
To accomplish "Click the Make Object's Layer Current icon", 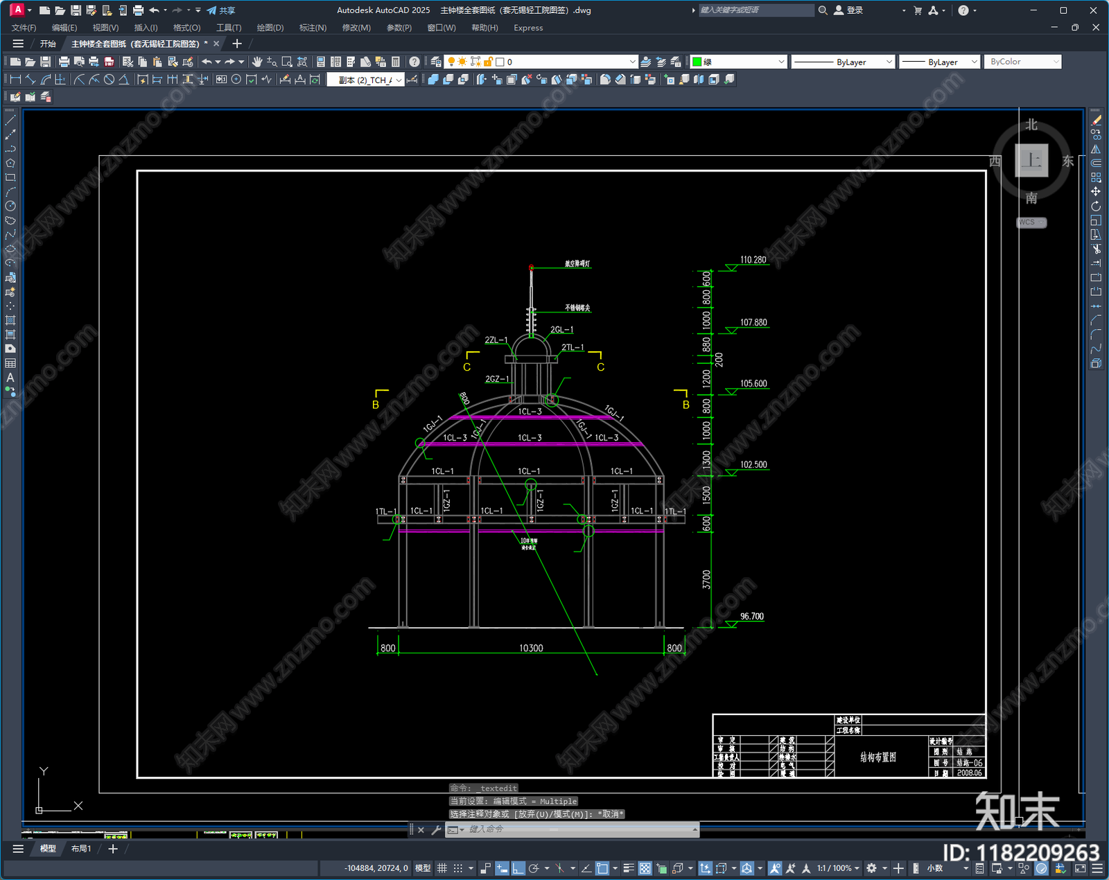I will point(646,62).
